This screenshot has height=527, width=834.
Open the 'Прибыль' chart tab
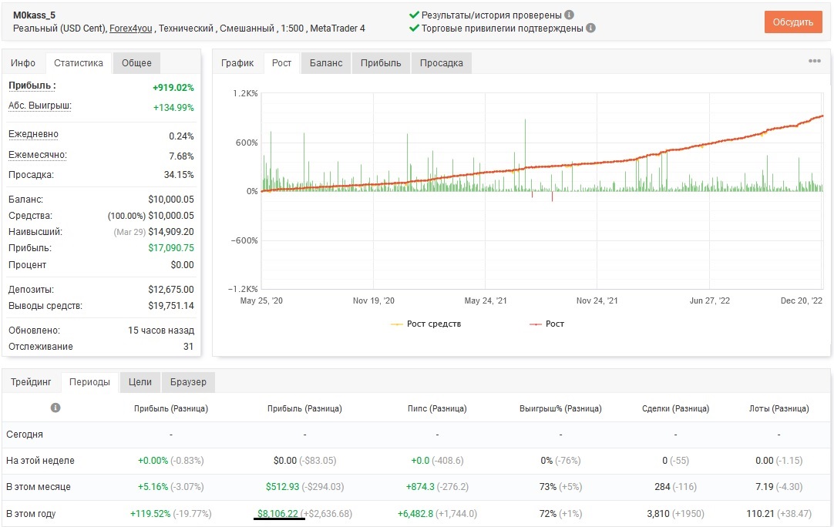(381, 62)
